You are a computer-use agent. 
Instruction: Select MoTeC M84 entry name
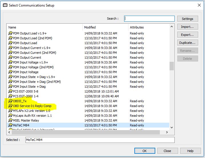tap(21, 125)
